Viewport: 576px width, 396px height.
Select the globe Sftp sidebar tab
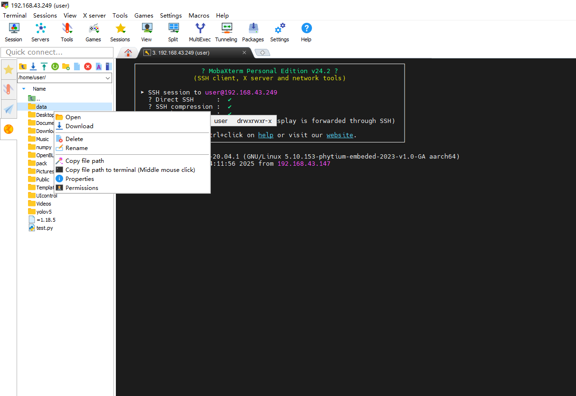coord(9,129)
